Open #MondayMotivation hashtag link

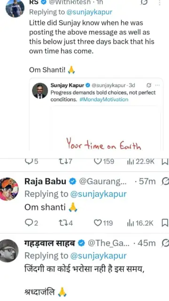[104, 99]
